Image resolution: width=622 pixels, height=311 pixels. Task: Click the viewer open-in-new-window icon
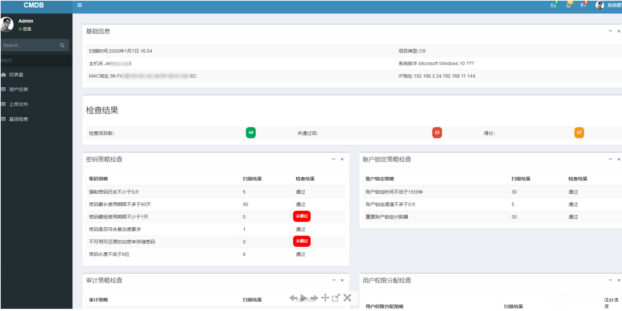click(336, 298)
